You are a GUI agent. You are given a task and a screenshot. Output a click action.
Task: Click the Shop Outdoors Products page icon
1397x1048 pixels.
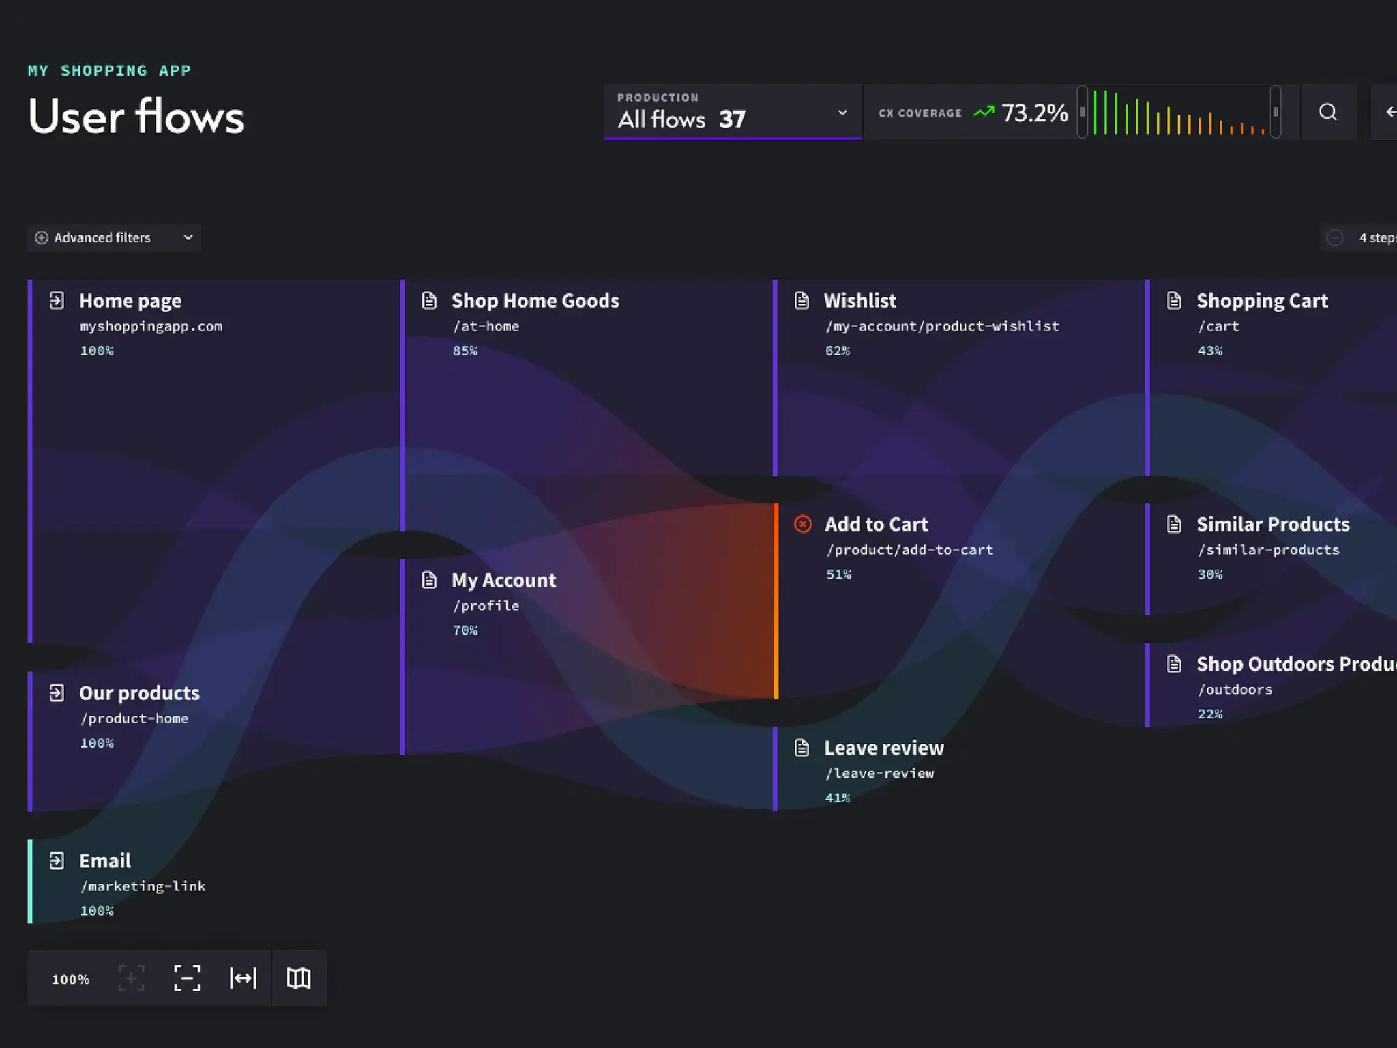[1175, 664]
